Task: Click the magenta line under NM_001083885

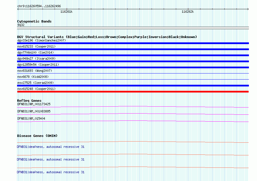Action: [133, 114]
